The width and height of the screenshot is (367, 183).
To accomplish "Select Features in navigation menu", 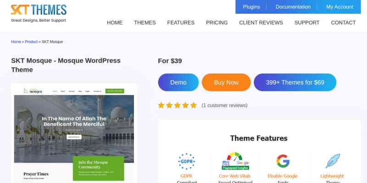I will click(181, 22).
